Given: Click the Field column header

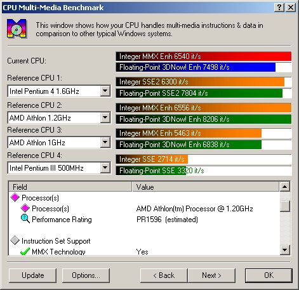Looking at the screenshot, I should (70, 187).
